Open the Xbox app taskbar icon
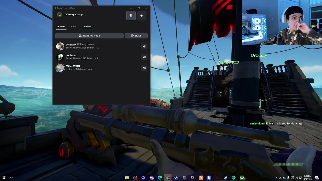 coord(242,177)
